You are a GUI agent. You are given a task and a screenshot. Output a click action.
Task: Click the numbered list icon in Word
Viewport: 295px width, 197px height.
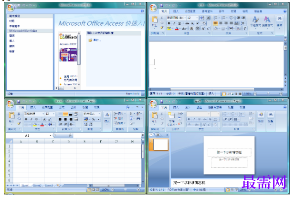click(x=224, y=18)
